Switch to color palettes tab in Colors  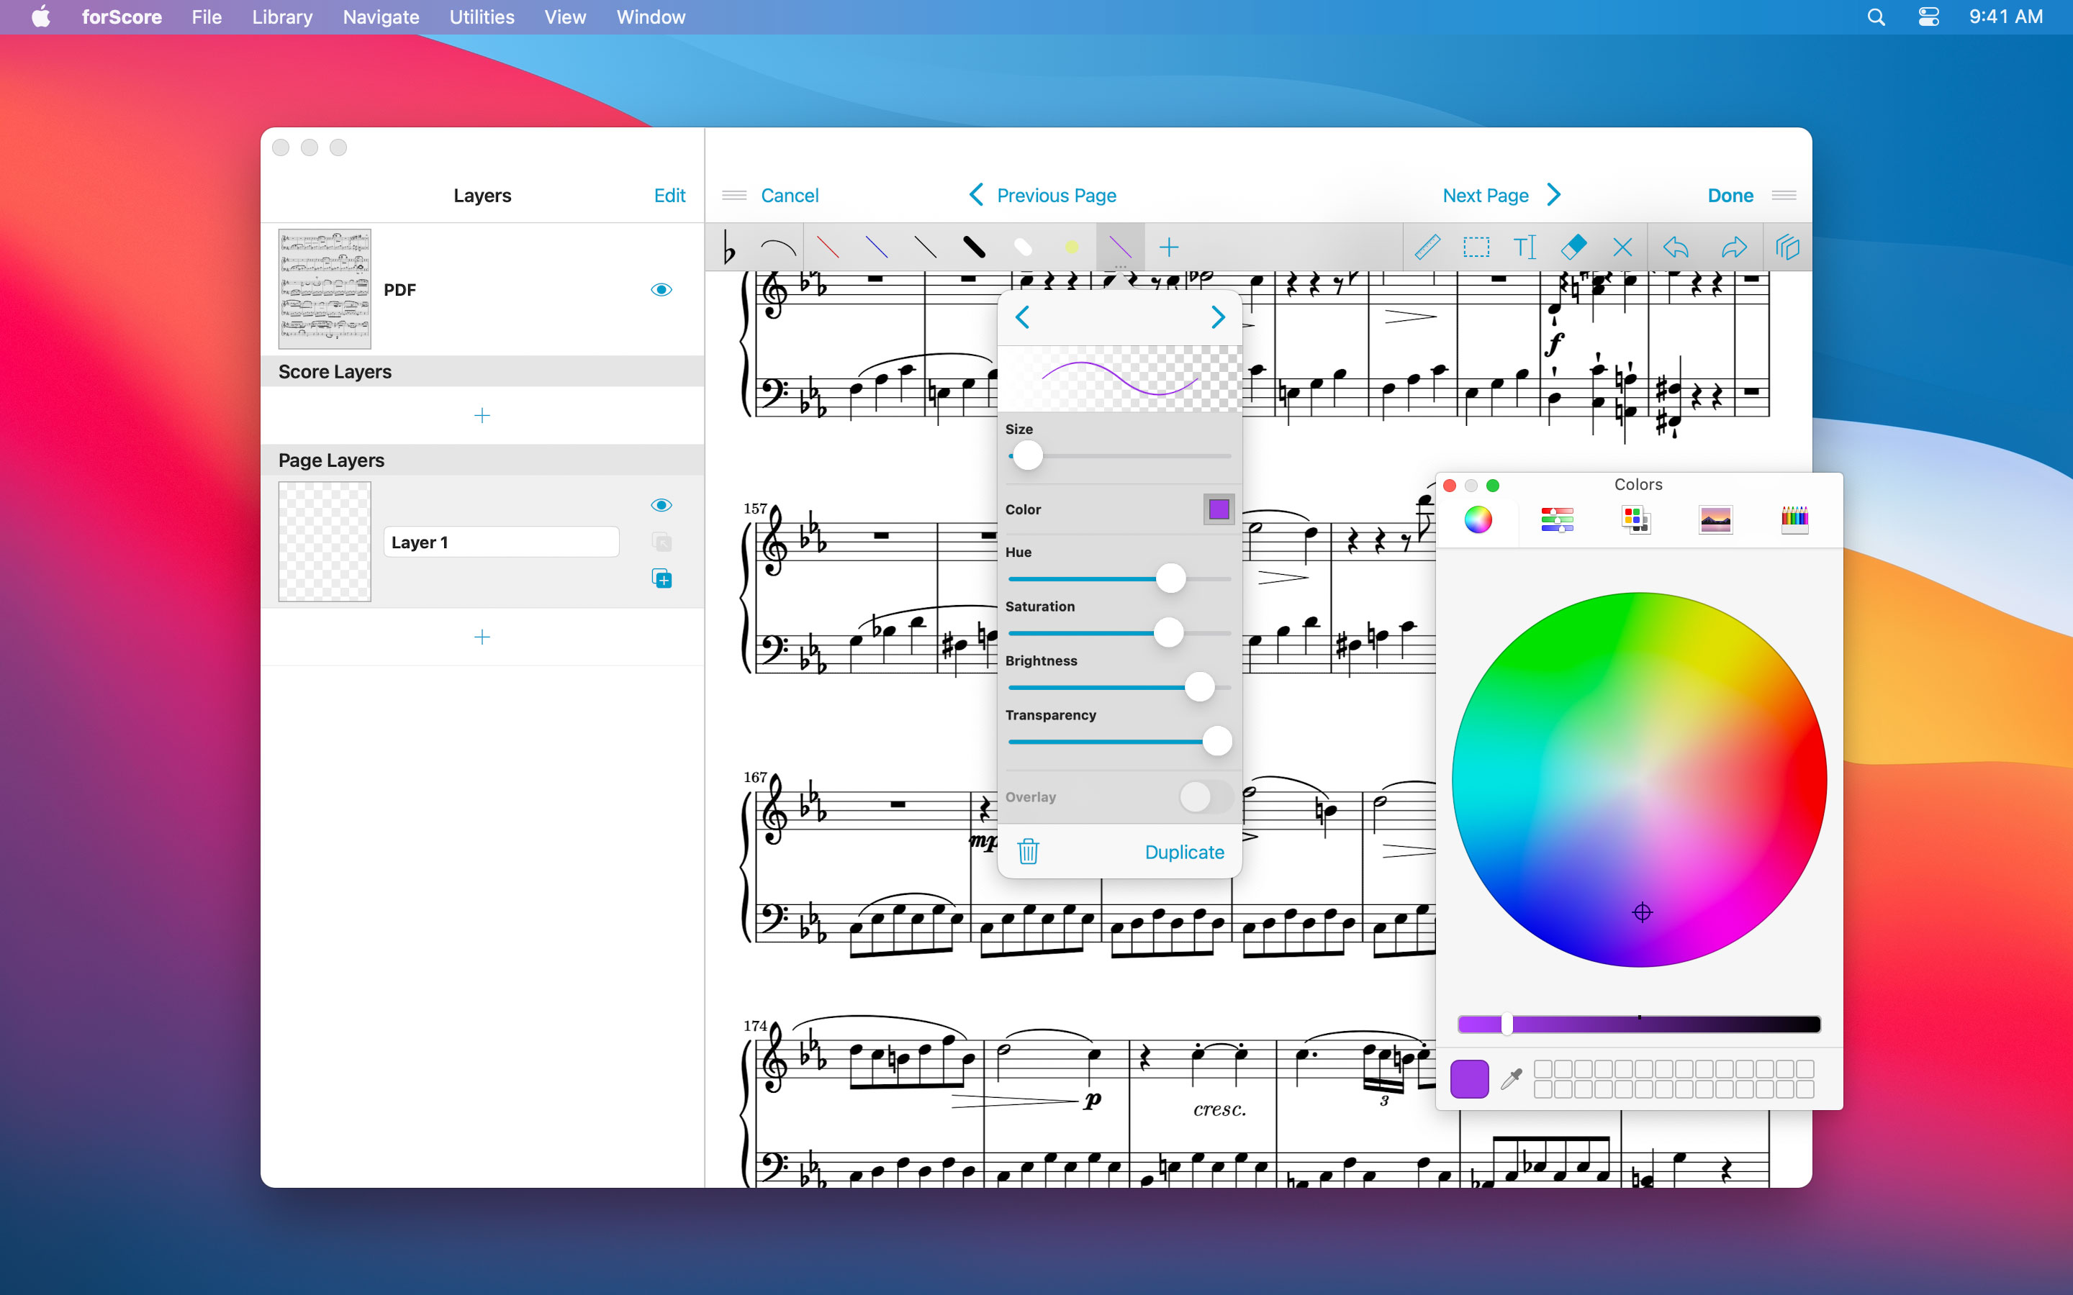(1636, 519)
